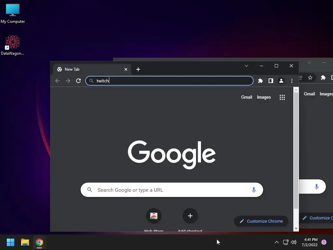Viewport: 333px width, 250px height.
Task: Click the Search Google or type a URL box
Action: pyautogui.click(x=172, y=190)
